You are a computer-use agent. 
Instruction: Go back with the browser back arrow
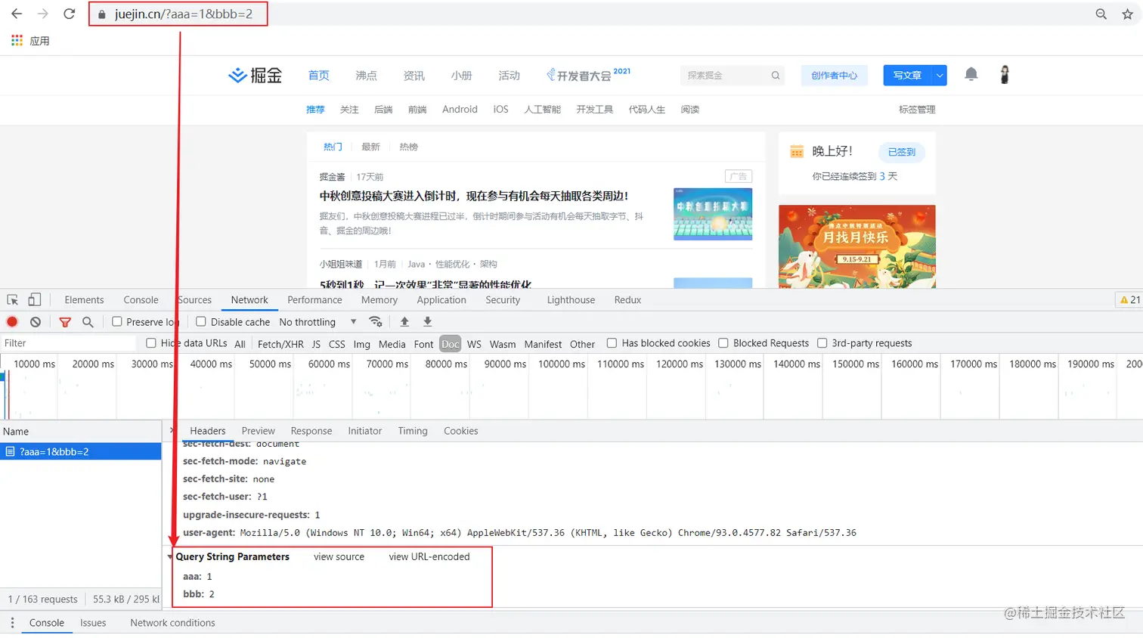[17, 14]
